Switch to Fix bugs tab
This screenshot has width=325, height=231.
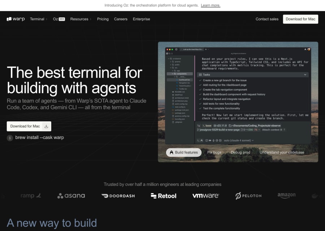[x=214, y=152]
